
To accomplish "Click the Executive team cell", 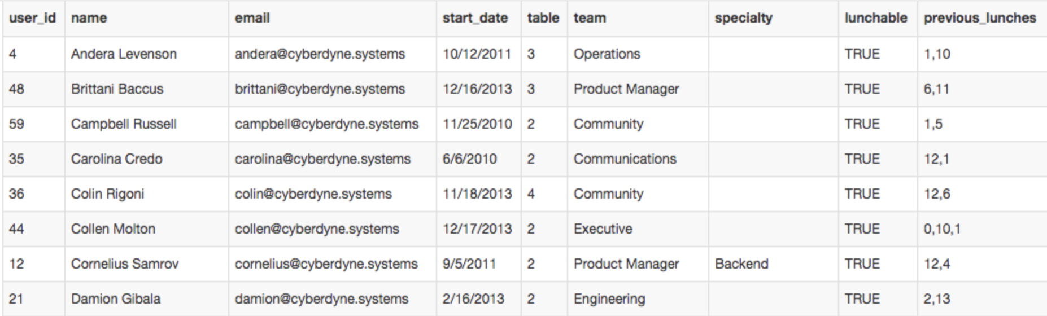I will (603, 229).
